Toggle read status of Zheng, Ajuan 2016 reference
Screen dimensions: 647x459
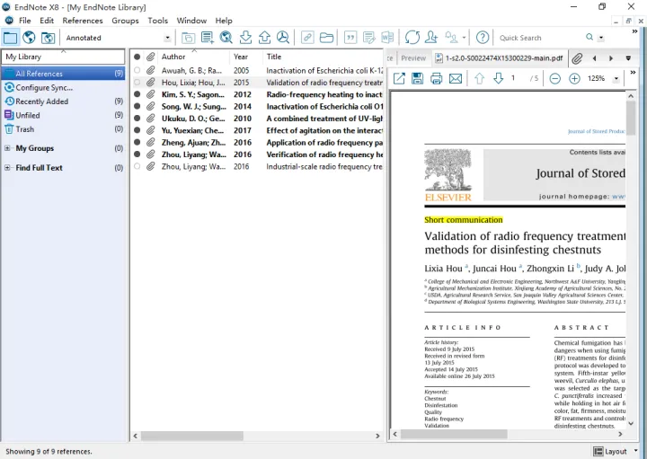[137, 142]
